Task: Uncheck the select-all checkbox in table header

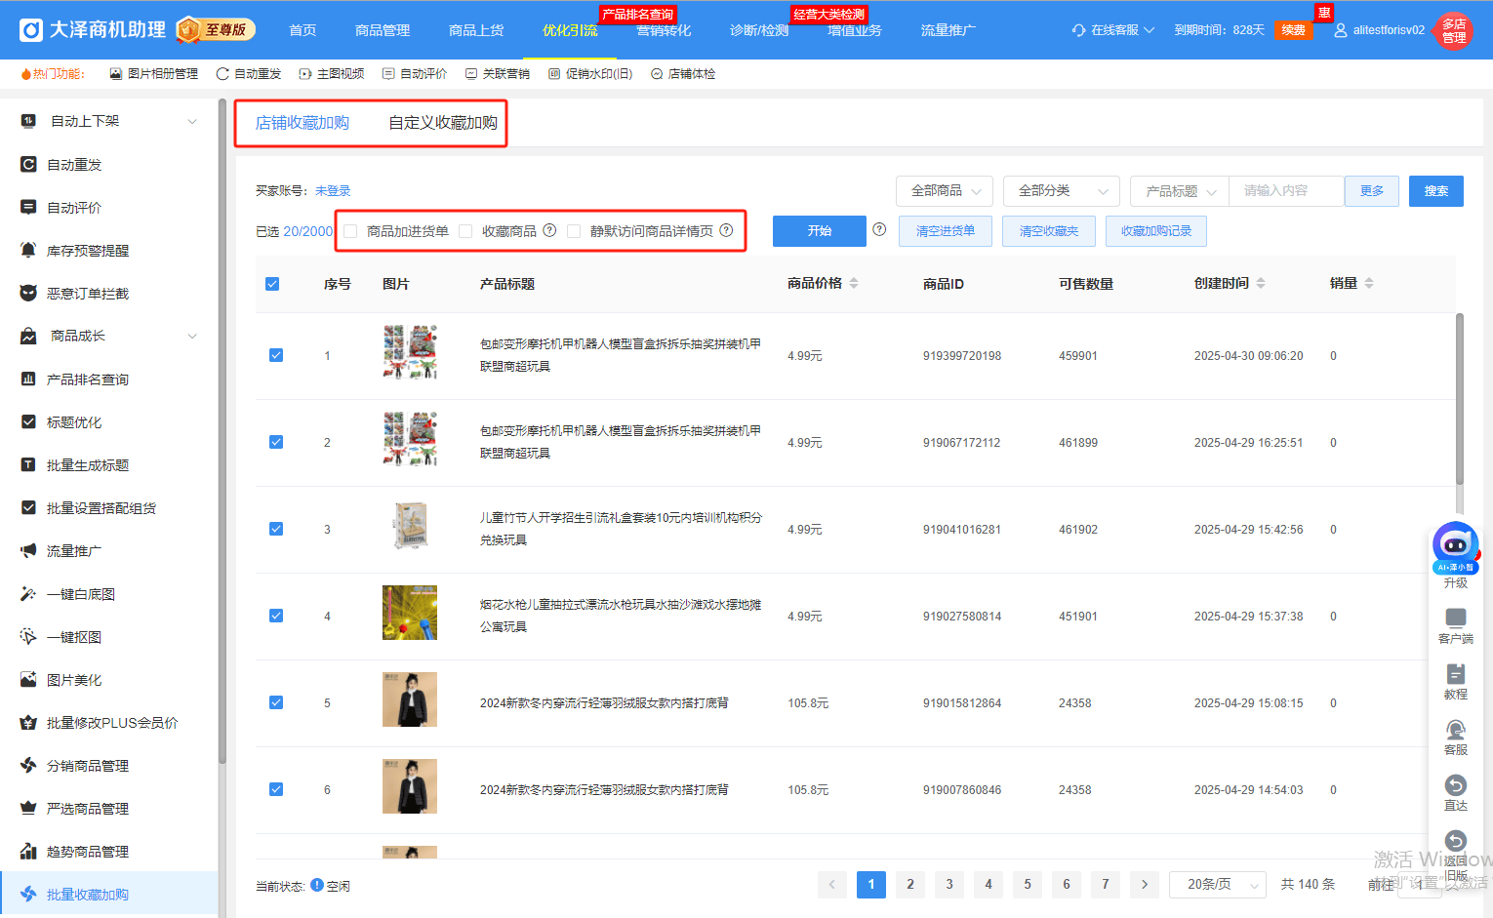Action: [x=272, y=284]
